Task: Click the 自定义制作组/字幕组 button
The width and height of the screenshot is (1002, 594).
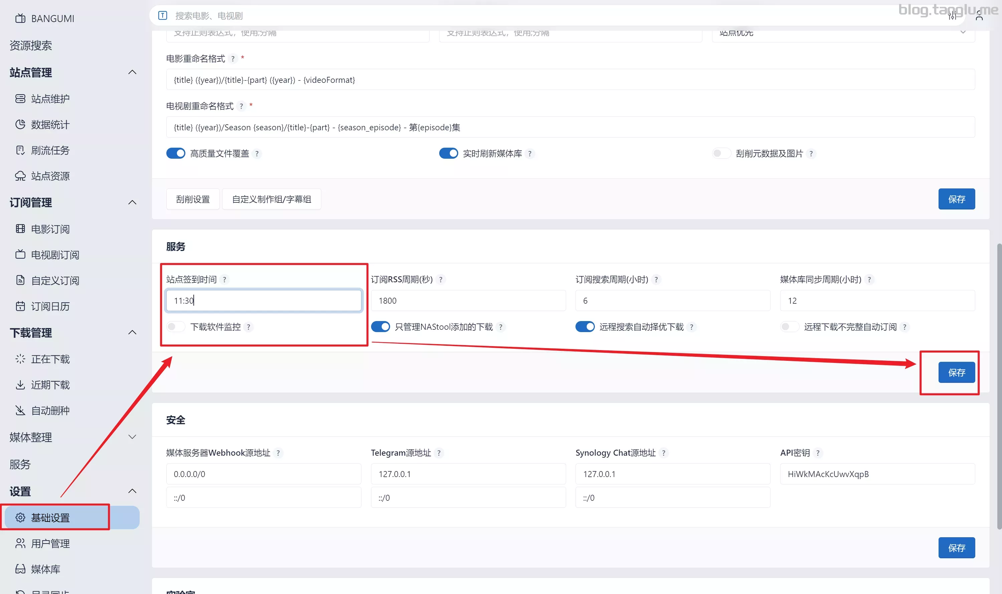Action: 271,199
